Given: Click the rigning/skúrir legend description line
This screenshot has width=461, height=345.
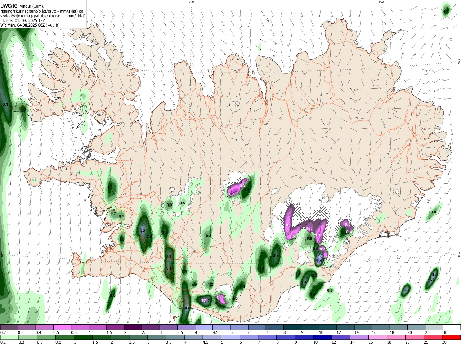Looking at the screenshot, I should [42, 11].
